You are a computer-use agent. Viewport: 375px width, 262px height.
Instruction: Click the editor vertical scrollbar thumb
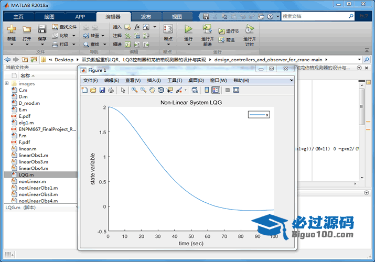(362, 106)
